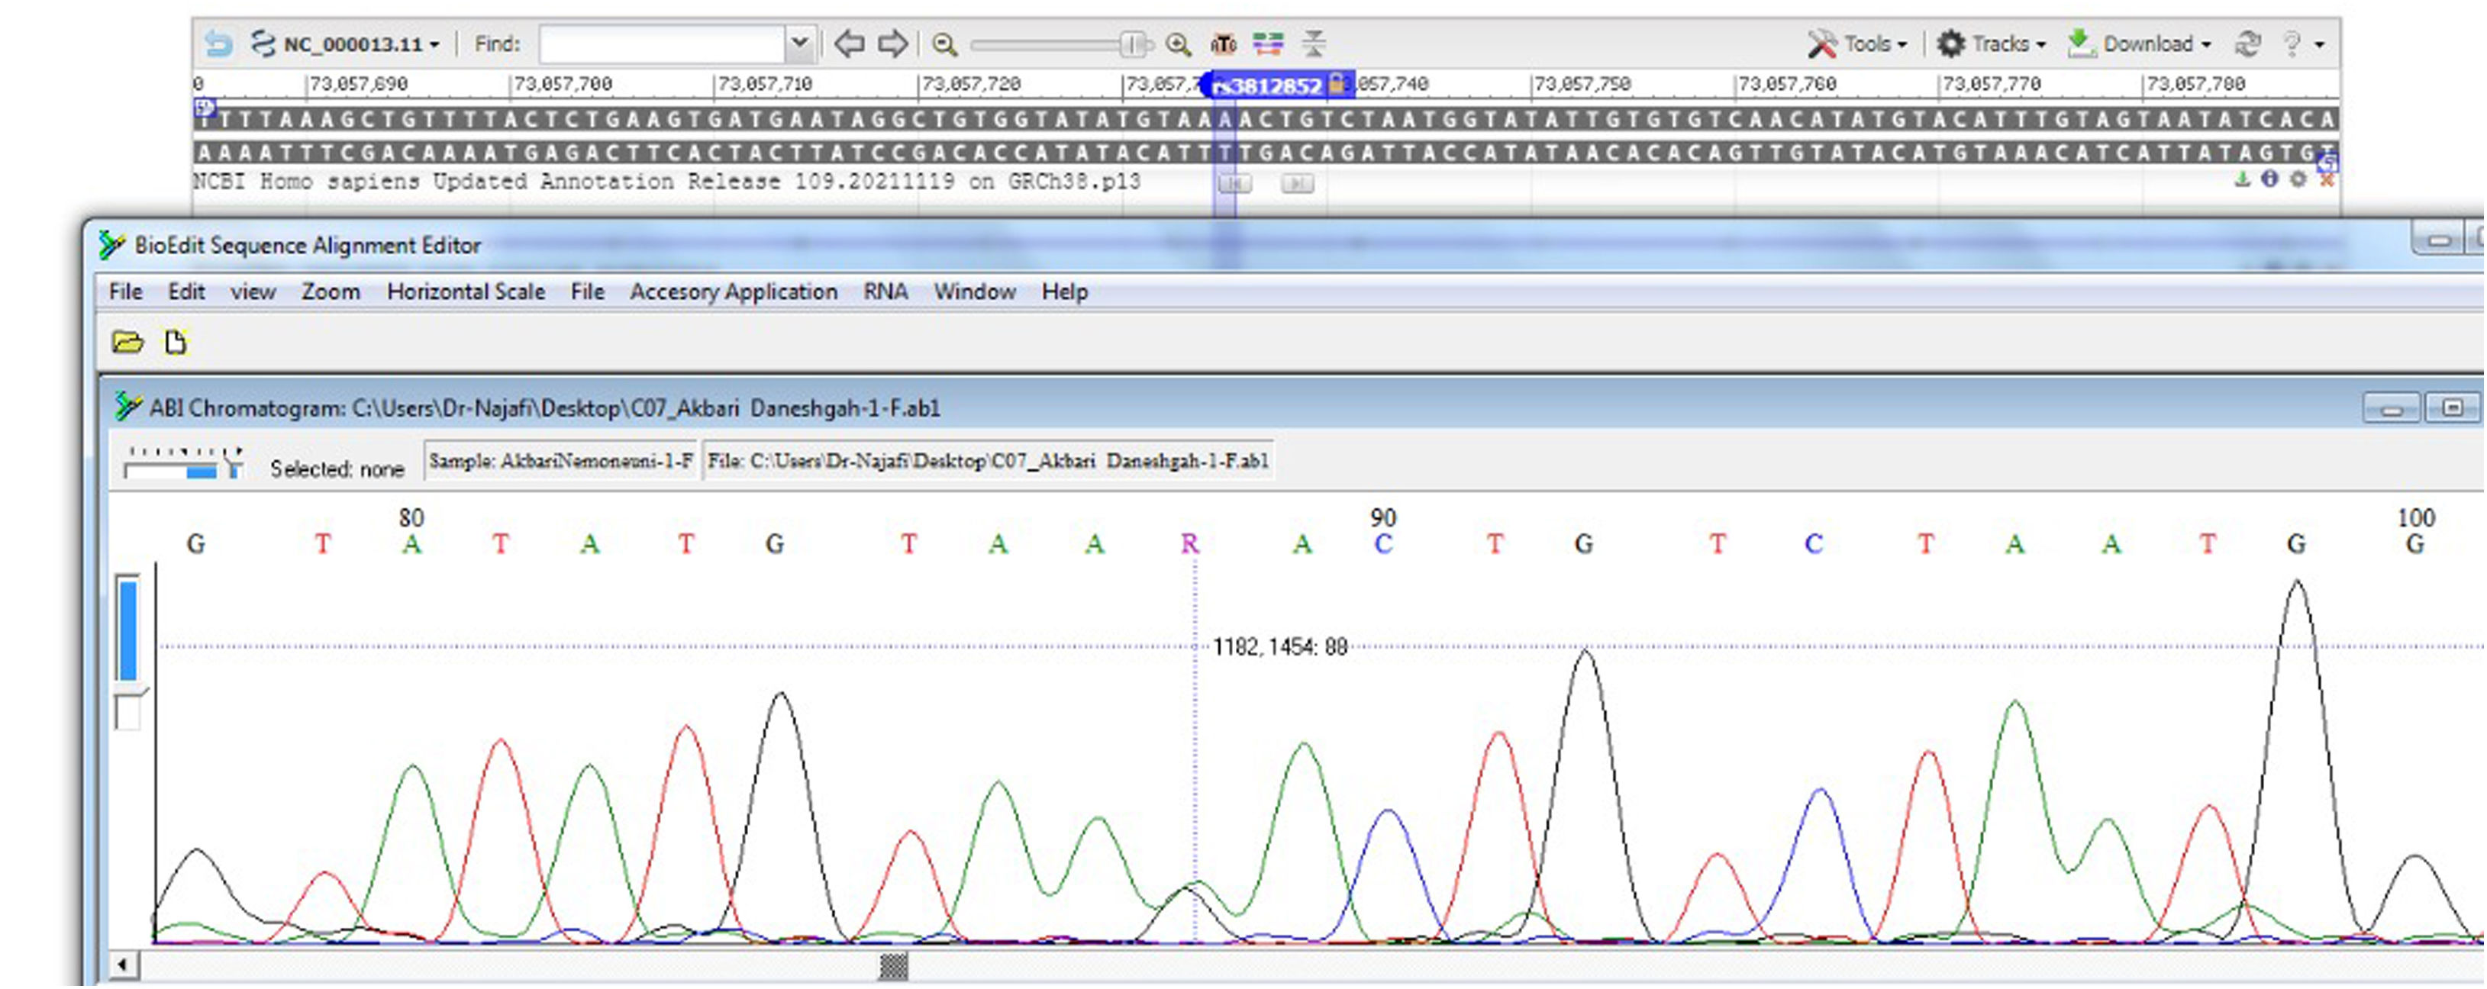Expand the Find box dropdown arrow

pos(799,44)
